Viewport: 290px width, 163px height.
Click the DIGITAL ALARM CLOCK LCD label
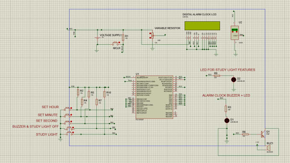click(200, 14)
